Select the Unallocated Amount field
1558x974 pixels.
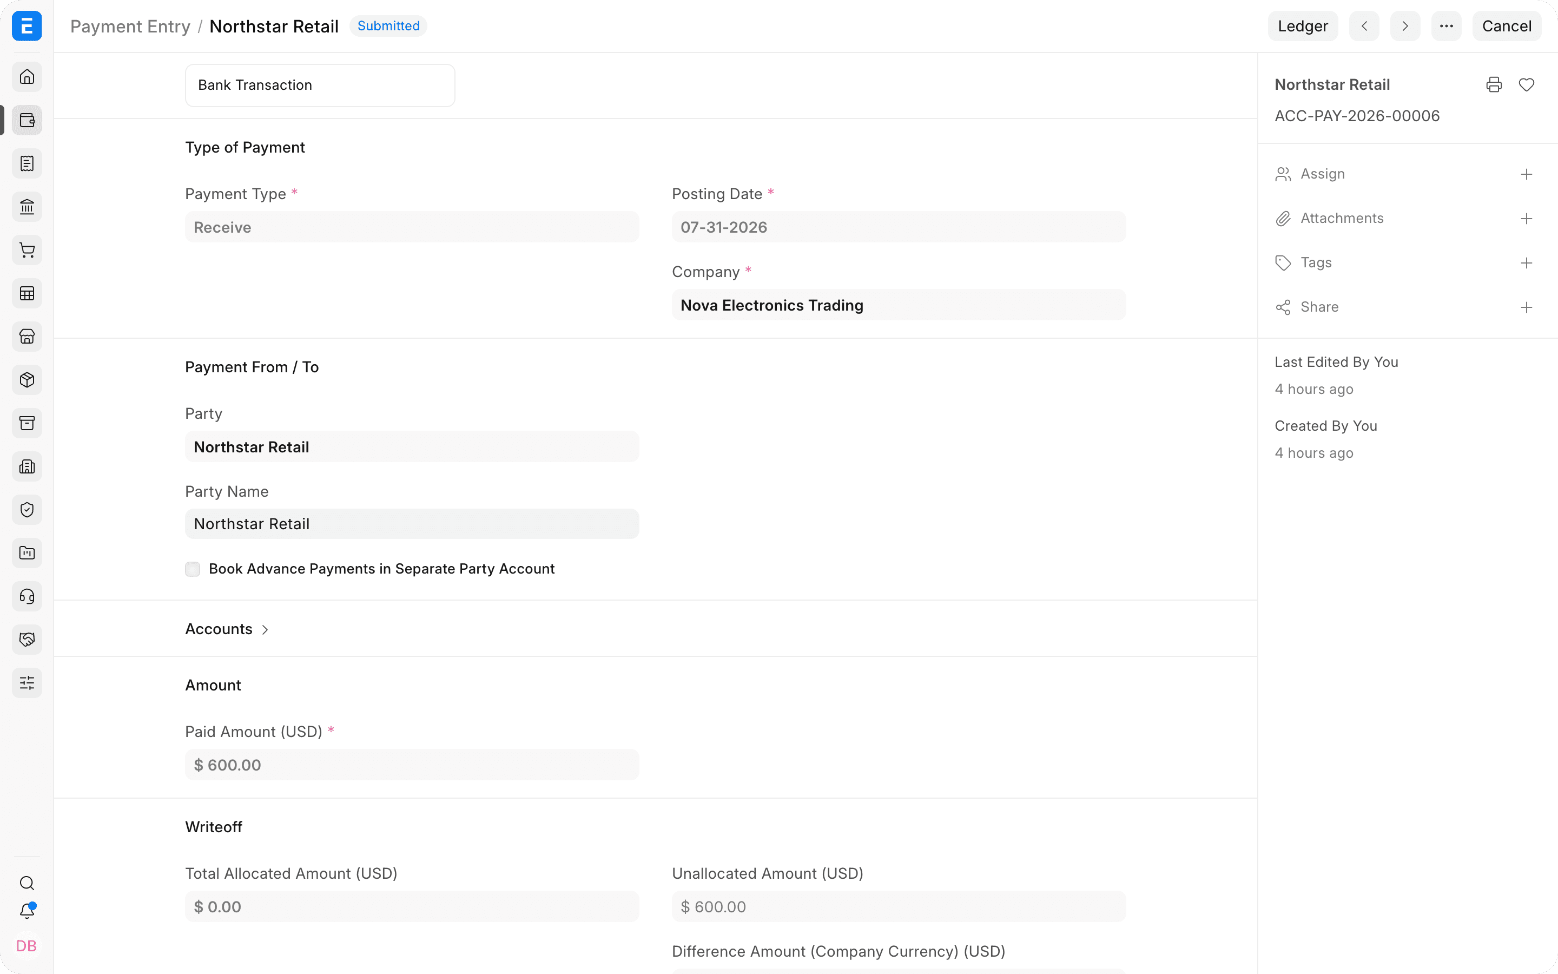899,906
